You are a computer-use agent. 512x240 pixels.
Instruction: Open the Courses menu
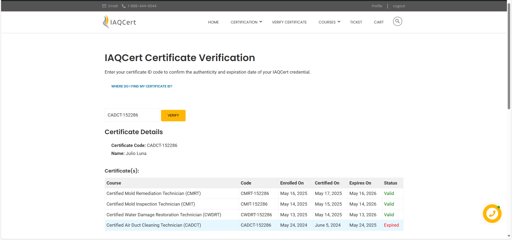[x=327, y=22]
